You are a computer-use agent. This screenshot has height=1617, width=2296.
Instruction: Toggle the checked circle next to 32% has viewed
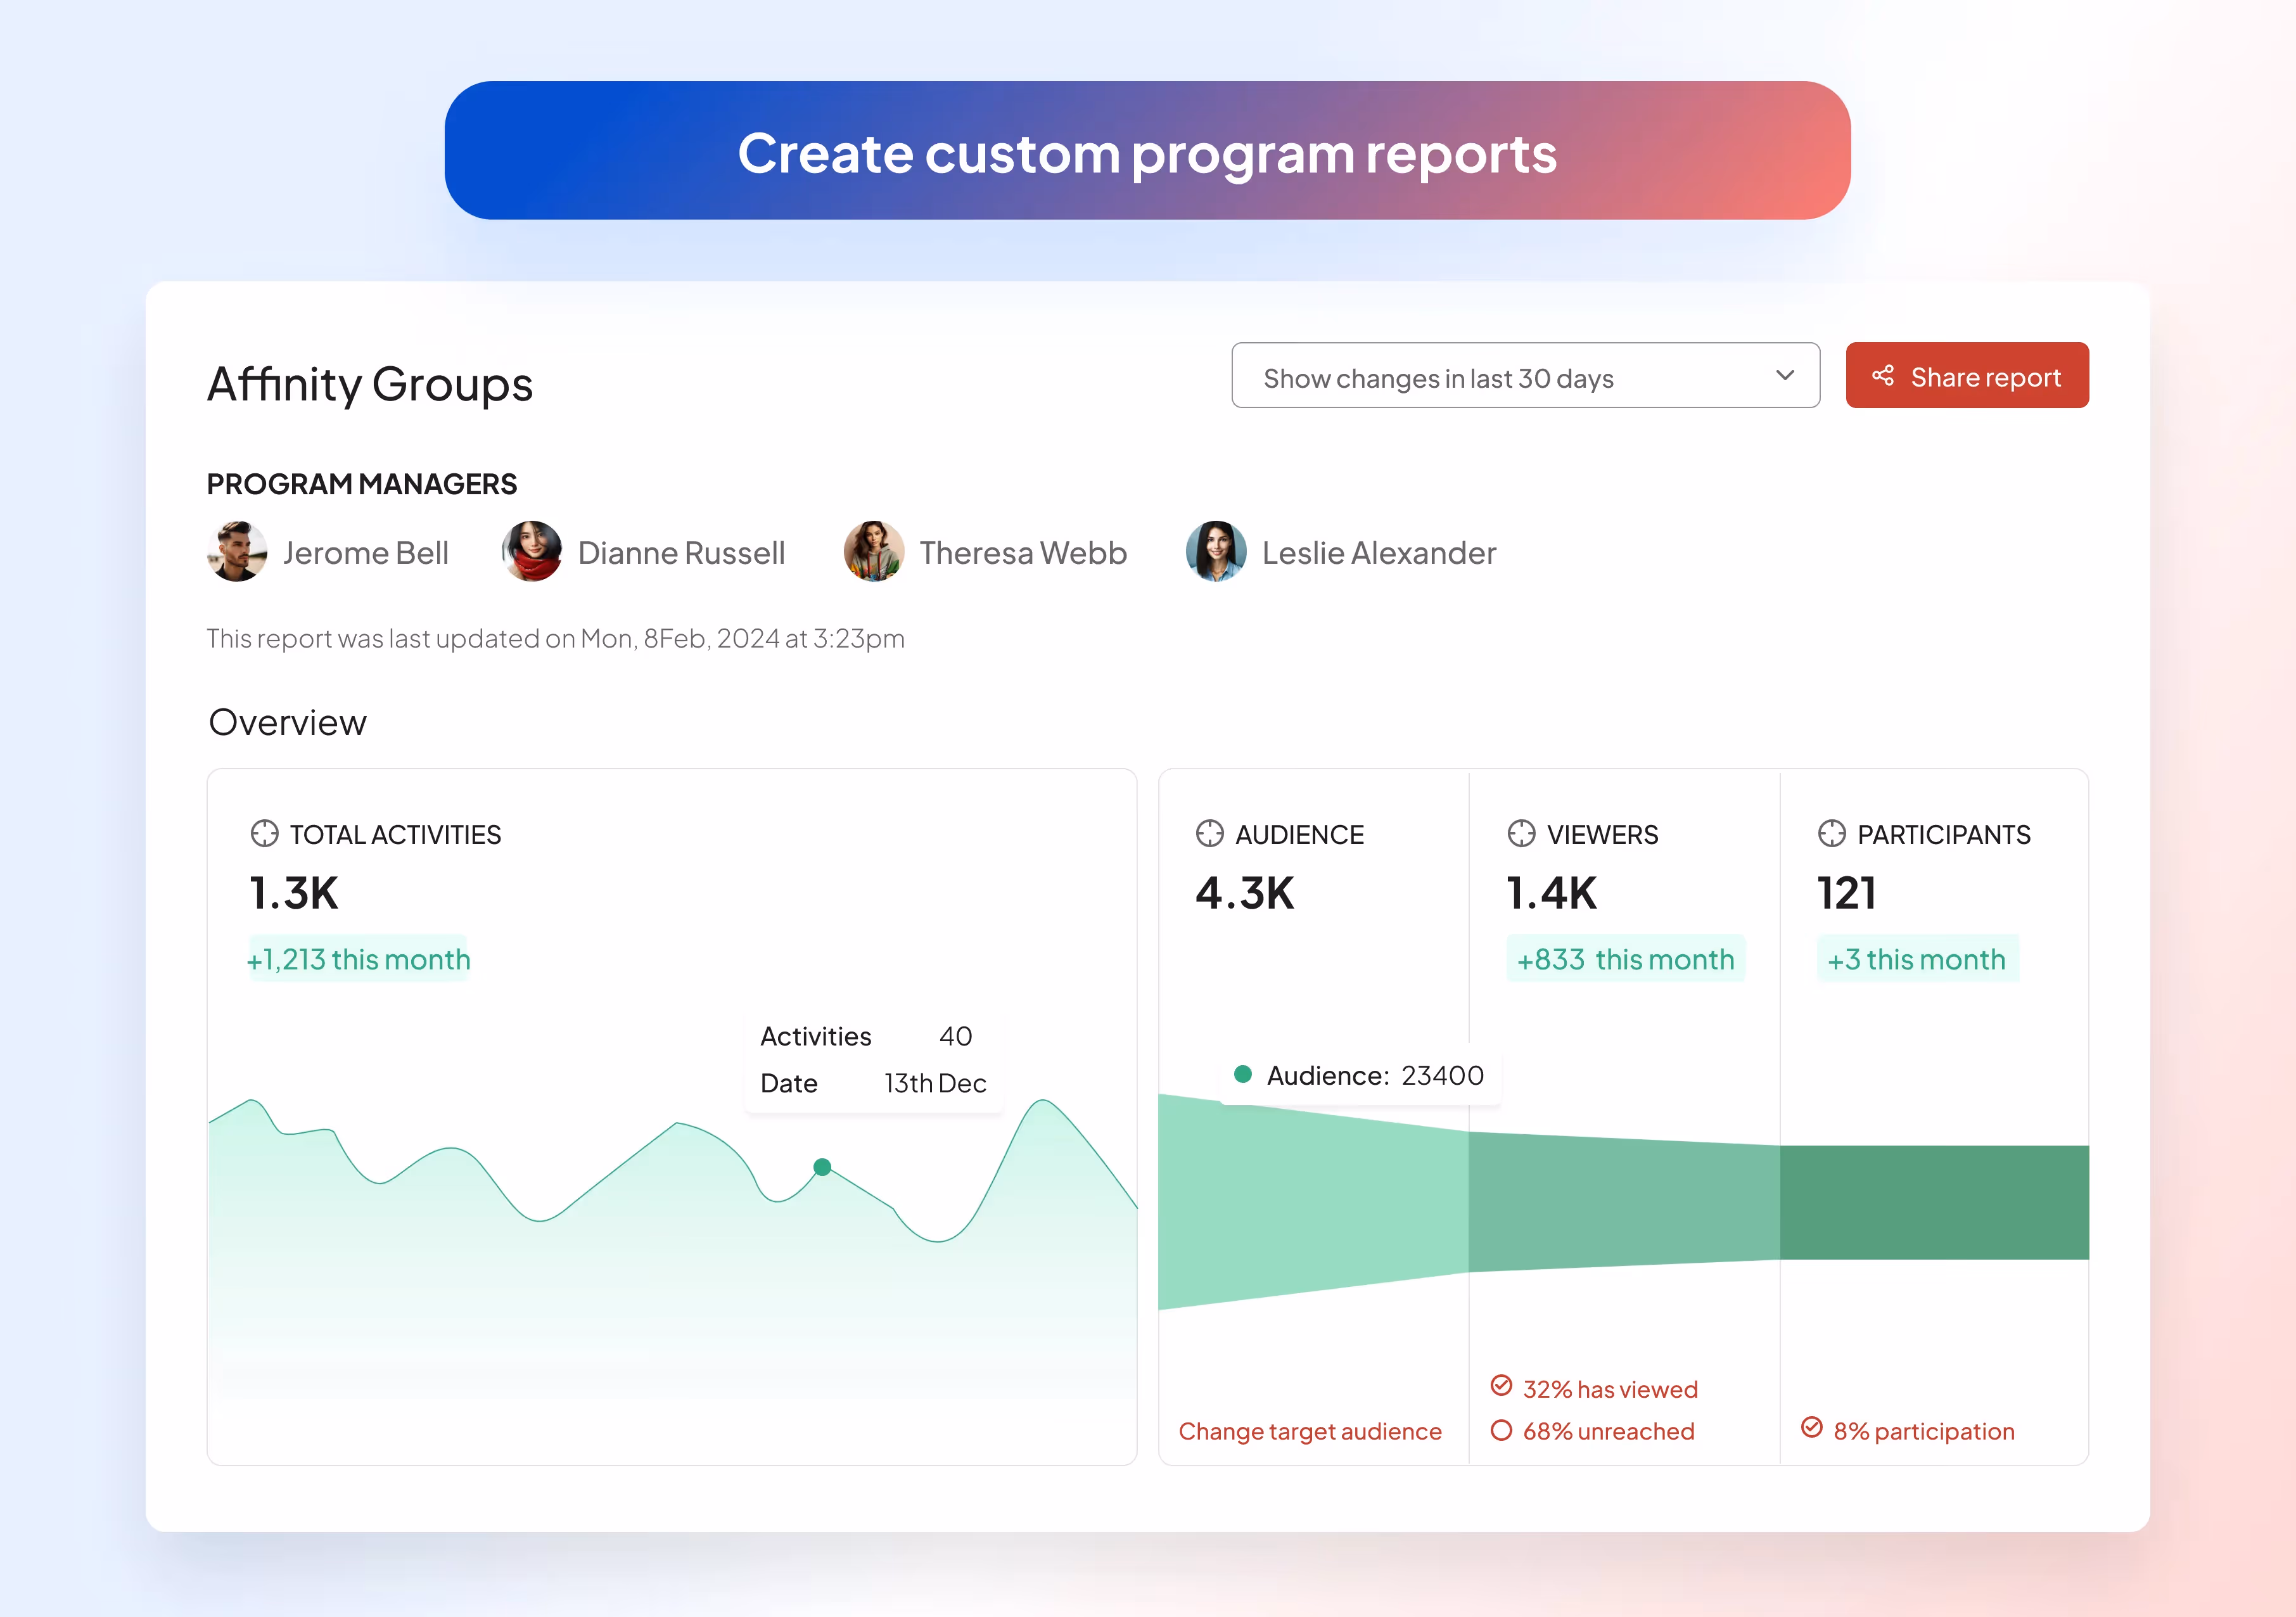(x=1501, y=1385)
